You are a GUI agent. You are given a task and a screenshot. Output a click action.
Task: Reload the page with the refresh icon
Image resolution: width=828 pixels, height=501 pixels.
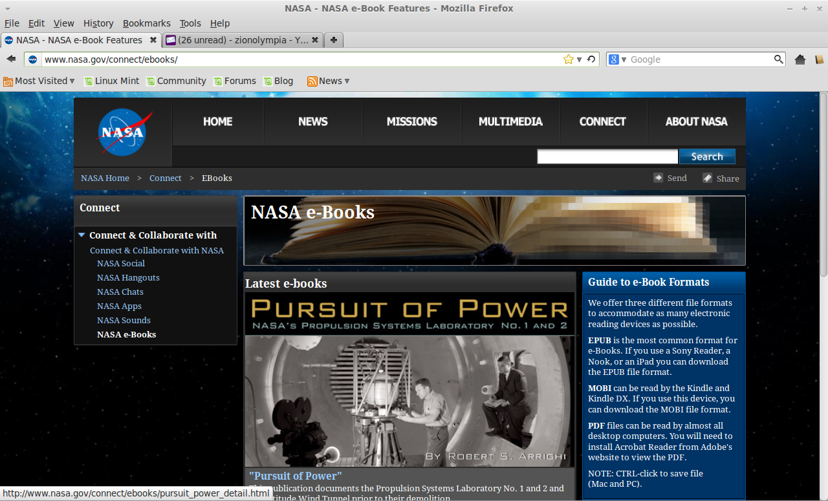pyautogui.click(x=591, y=59)
